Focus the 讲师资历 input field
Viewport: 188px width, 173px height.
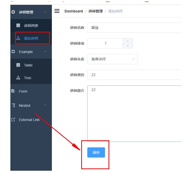[134, 75]
